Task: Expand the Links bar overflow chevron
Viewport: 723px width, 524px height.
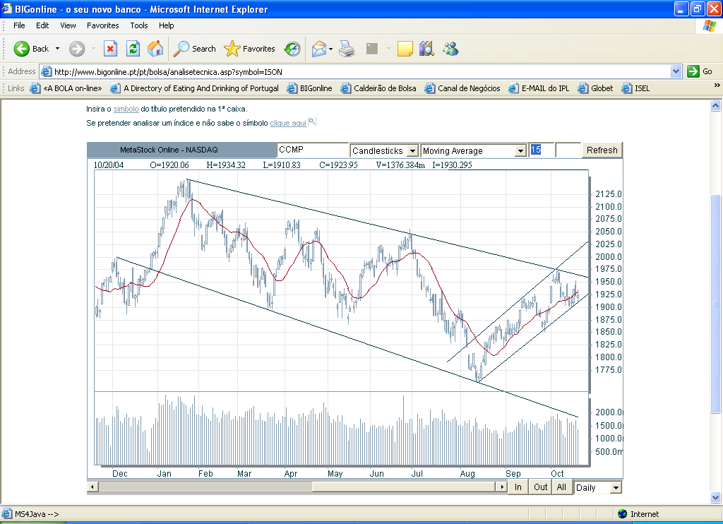Action: point(717,85)
